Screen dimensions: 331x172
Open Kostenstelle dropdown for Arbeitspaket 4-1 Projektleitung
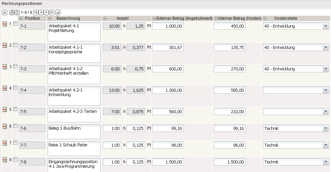(x=326, y=26)
